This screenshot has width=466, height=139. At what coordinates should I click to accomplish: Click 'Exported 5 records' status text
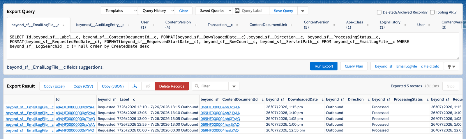[x=406, y=86]
